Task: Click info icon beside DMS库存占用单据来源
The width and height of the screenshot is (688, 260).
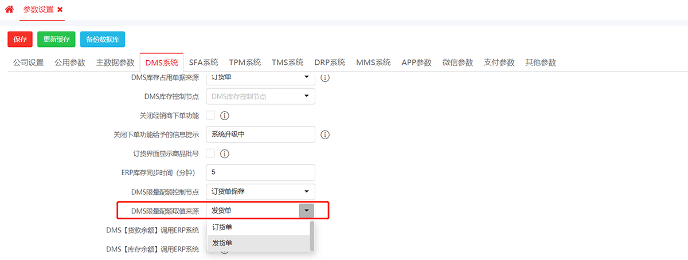Action: coord(325,77)
